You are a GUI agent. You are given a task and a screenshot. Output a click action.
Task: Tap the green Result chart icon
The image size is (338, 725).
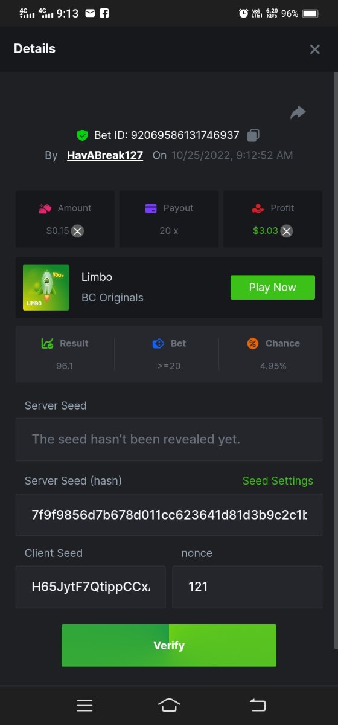[x=47, y=343]
